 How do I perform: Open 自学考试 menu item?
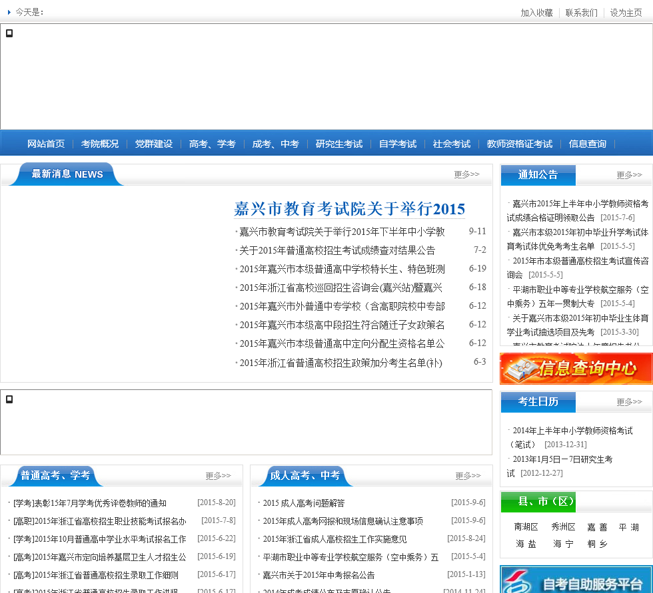pos(398,144)
